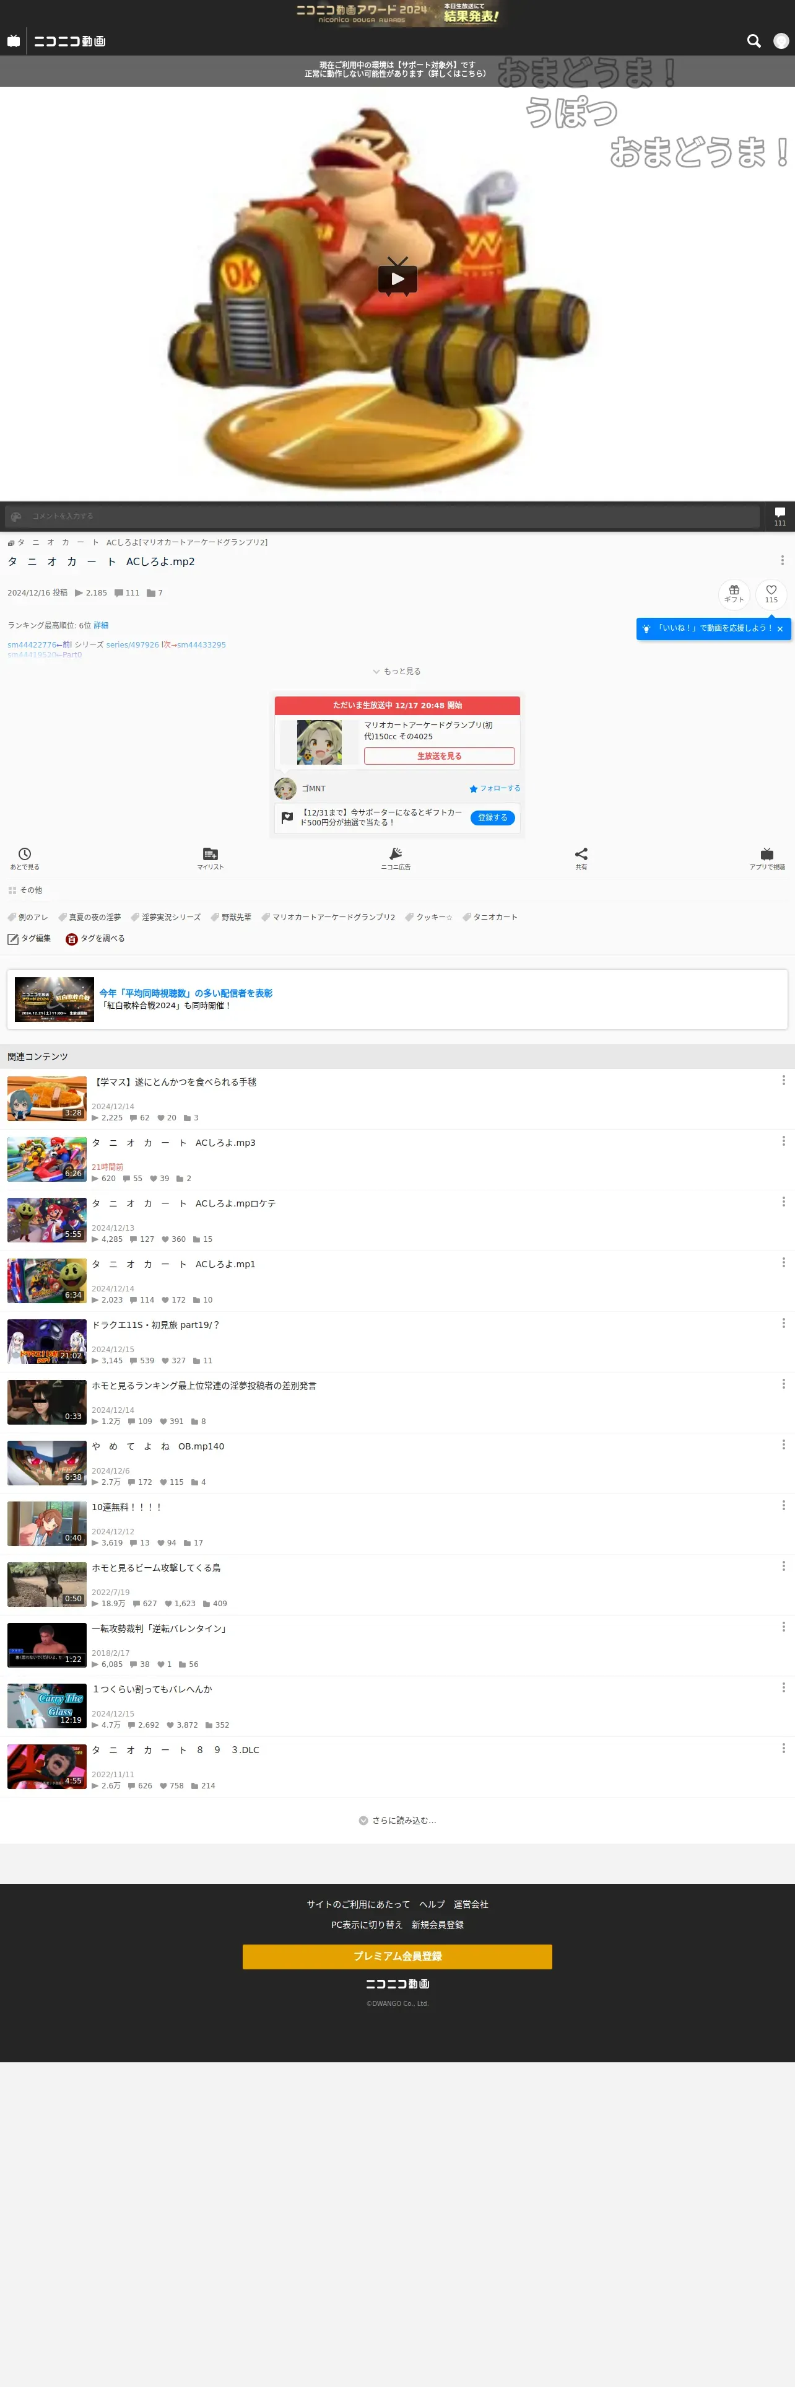Open thumbnail of 1つくらい割ってもバレへんか
The image size is (795, 2387).
point(47,1706)
